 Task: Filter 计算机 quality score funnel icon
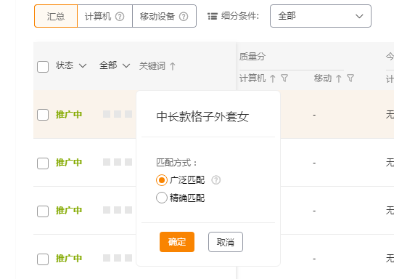[284, 78]
